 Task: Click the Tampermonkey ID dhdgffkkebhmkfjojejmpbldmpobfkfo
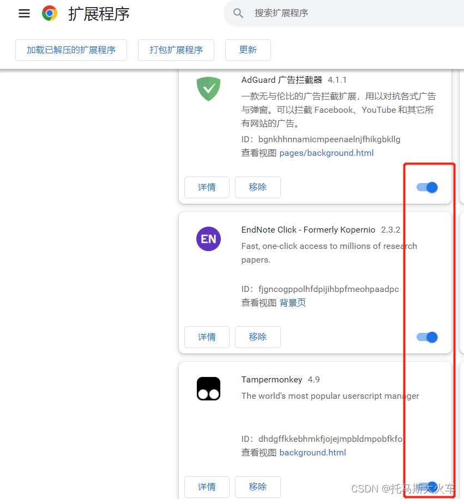pyautogui.click(x=330, y=439)
